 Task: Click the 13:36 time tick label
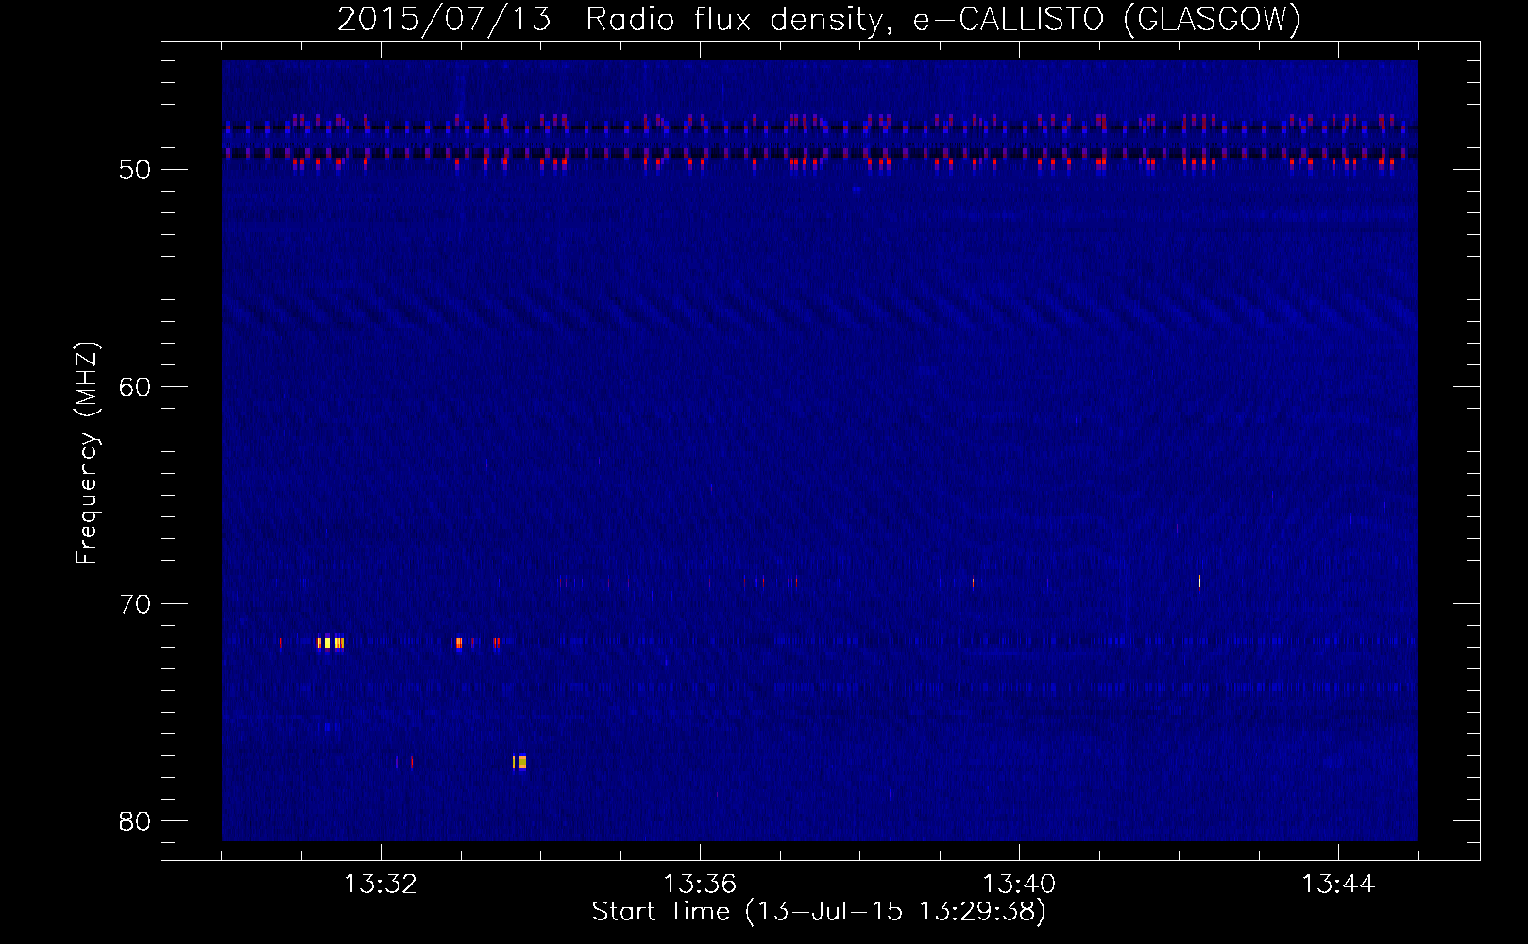(x=700, y=885)
